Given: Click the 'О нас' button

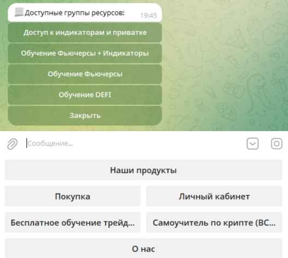Looking at the screenshot, I should click(143, 249).
